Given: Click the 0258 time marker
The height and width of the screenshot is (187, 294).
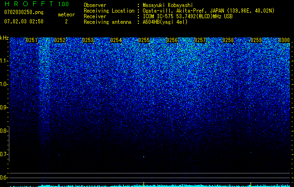Looking at the screenshot, I should point(228,40).
